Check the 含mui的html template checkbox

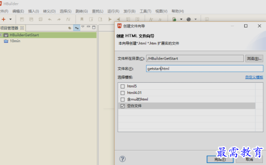[x=122, y=99]
